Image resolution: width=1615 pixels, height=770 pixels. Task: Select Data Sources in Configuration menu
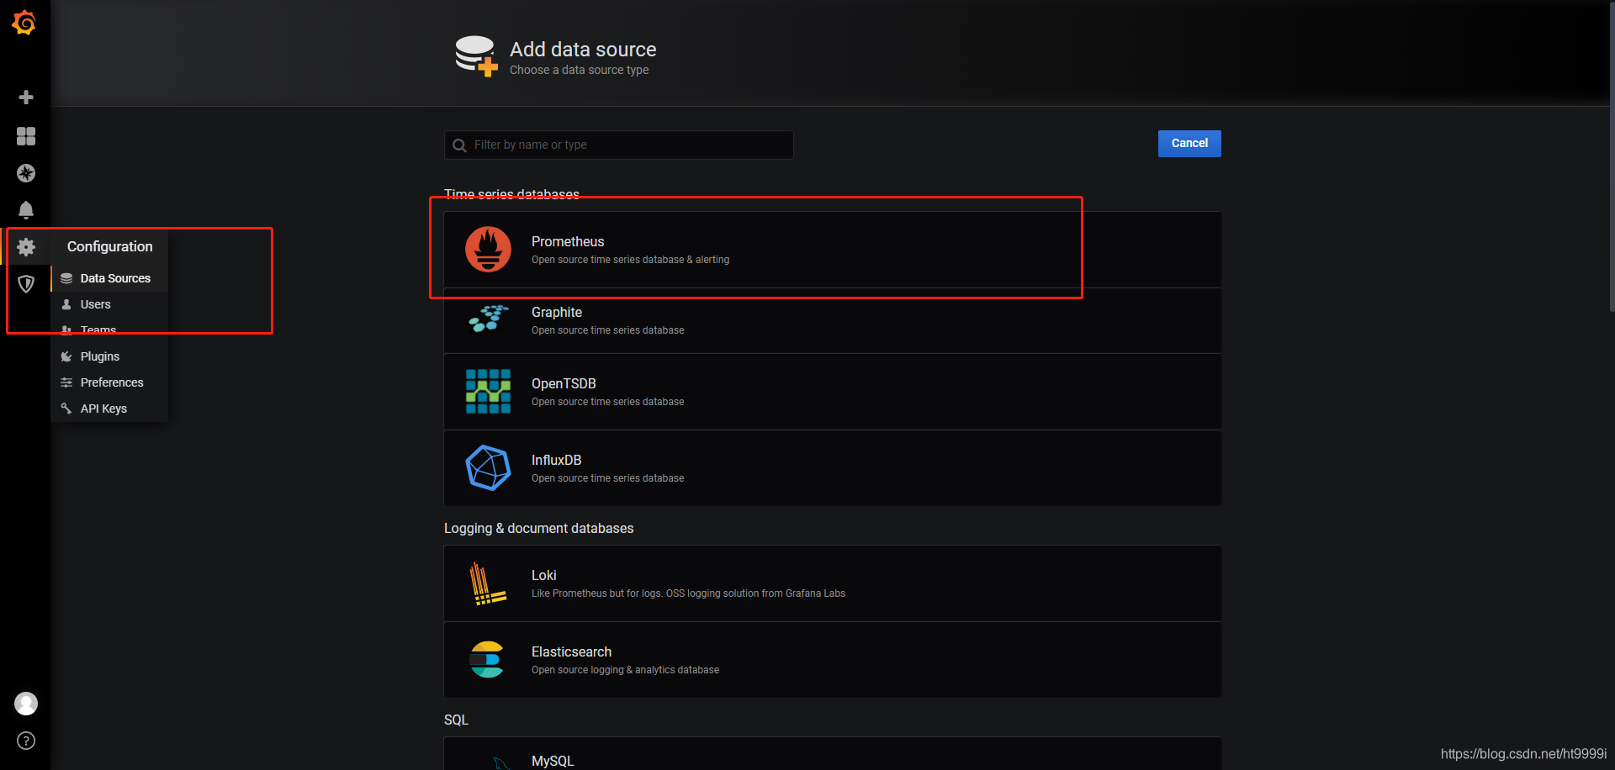click(115, 278)
